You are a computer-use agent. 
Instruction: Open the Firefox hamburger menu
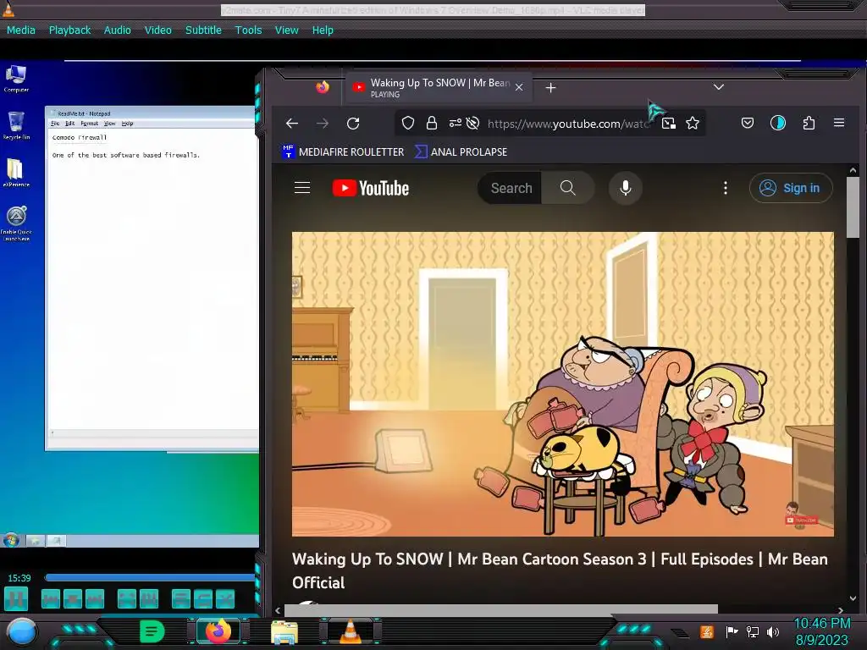click(x=839, y=123)
